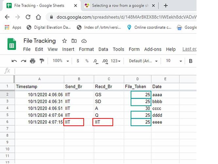Image resolution: width=218 pixels, height=164 pixels.
Task: Click the undo arrow in toolbar
Action: pos(14,61)
